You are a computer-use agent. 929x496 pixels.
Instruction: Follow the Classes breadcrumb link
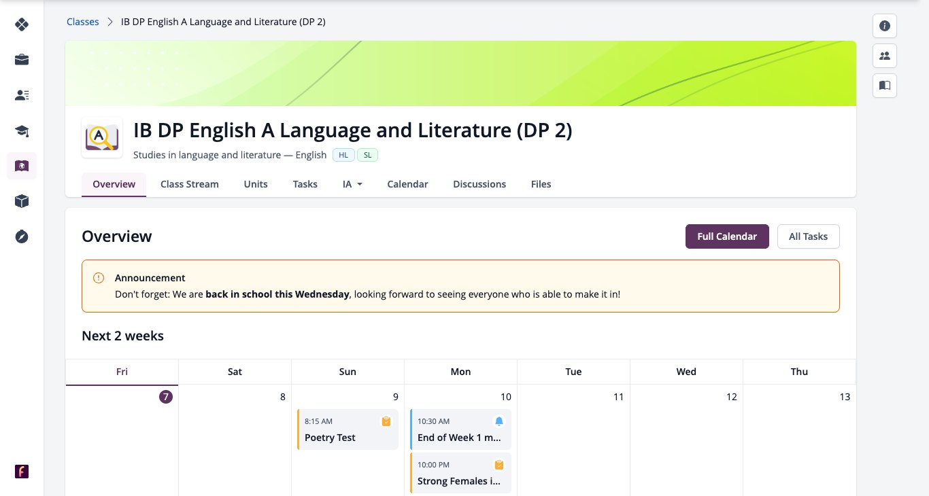pos(83,22)
